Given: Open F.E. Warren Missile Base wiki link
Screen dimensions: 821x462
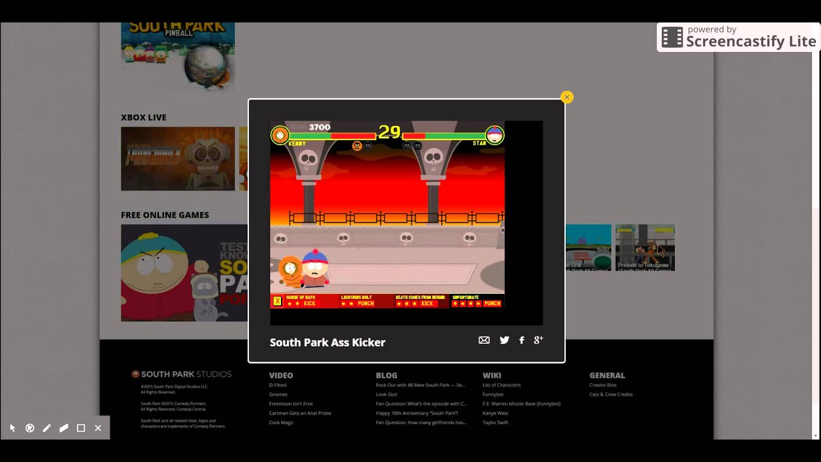Looking at the screenshot, I should [x=521, y=404].
